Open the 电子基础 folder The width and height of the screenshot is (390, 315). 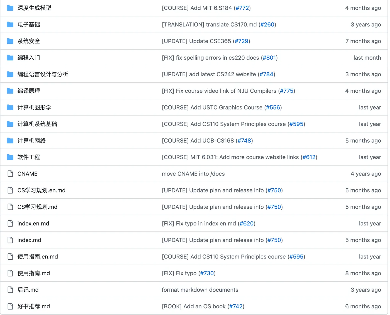29,25
